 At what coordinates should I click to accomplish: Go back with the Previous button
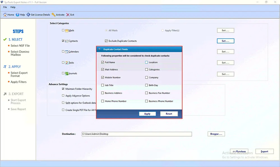coord(239,152)
